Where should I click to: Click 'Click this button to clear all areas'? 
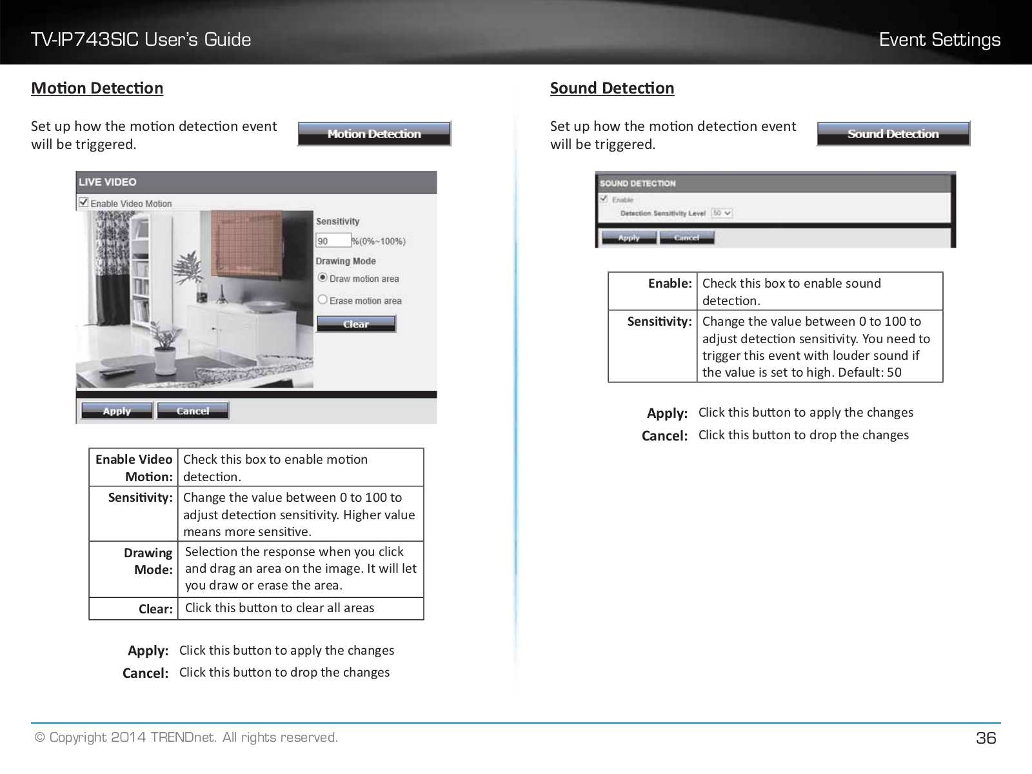(x=279, y=608)
